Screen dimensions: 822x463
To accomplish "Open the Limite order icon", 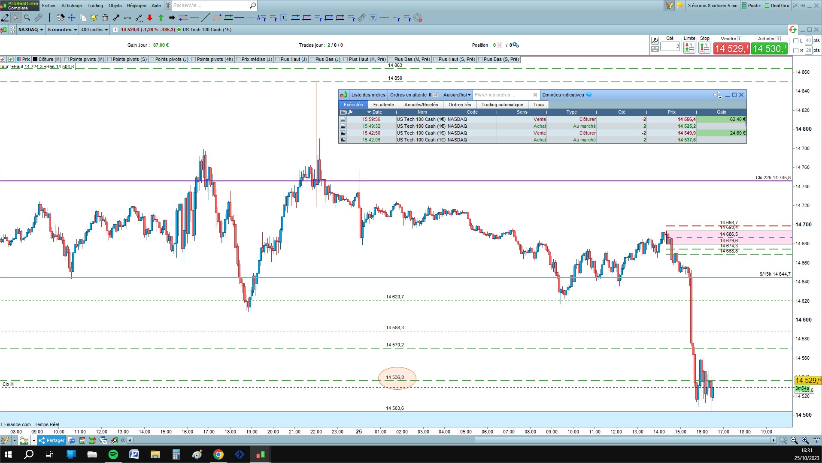I will pos(689,48).
